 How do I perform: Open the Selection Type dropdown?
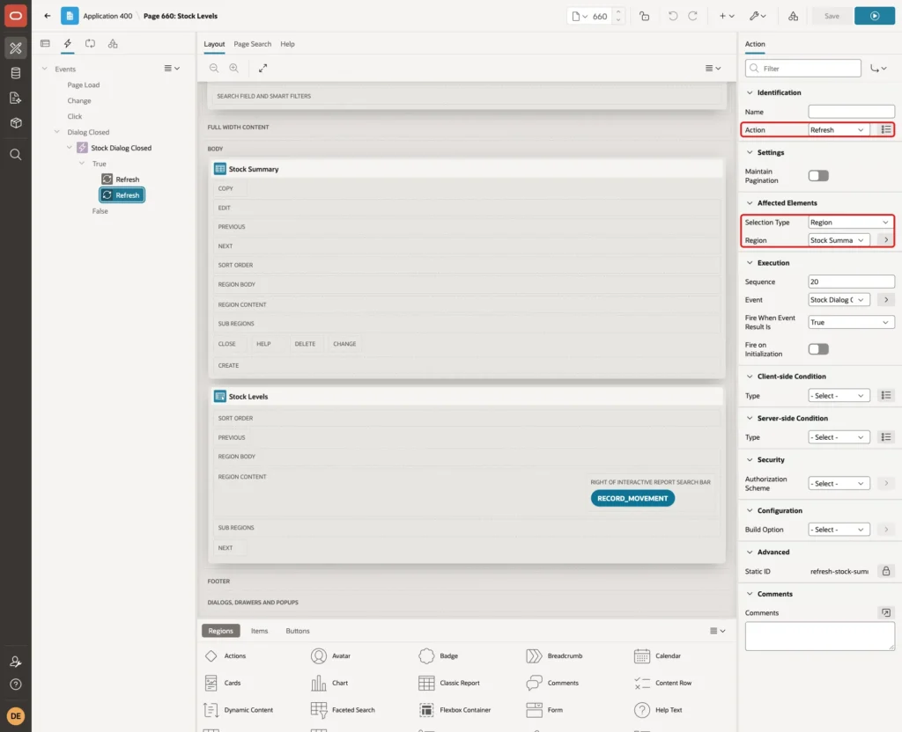(851, 223)
